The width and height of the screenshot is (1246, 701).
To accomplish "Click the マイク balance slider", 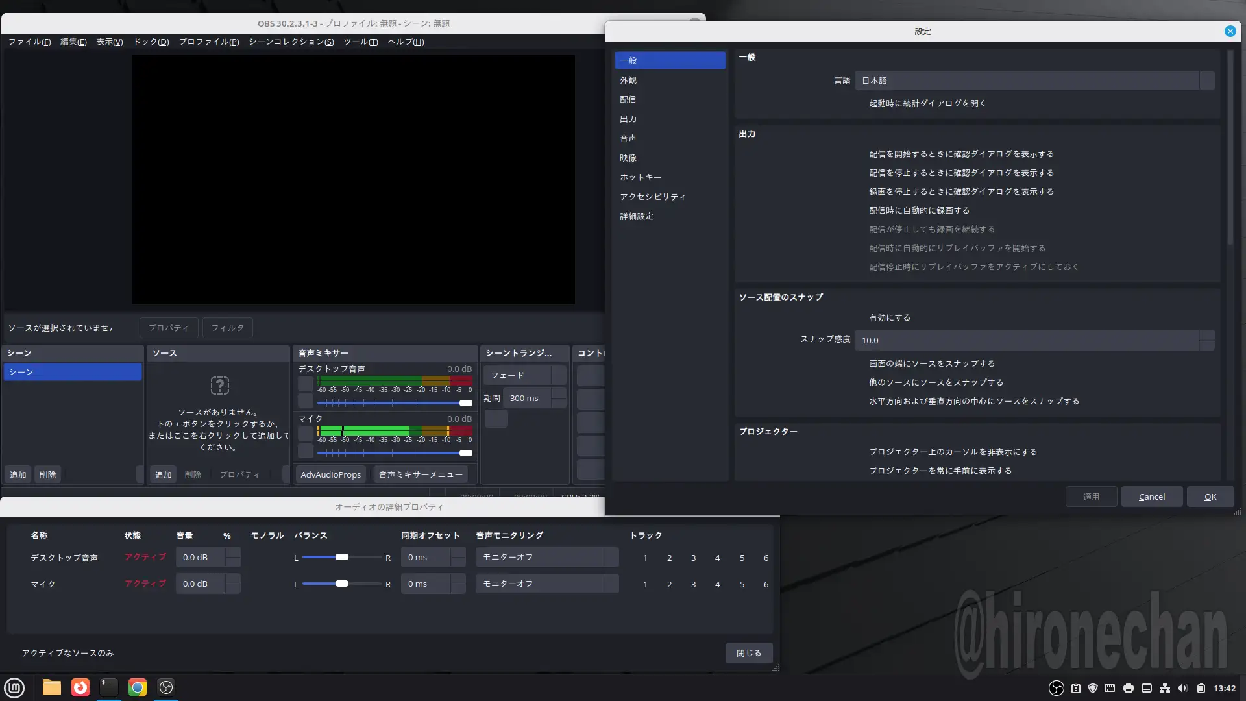I will pyautogui.click(x=341, y=584).
